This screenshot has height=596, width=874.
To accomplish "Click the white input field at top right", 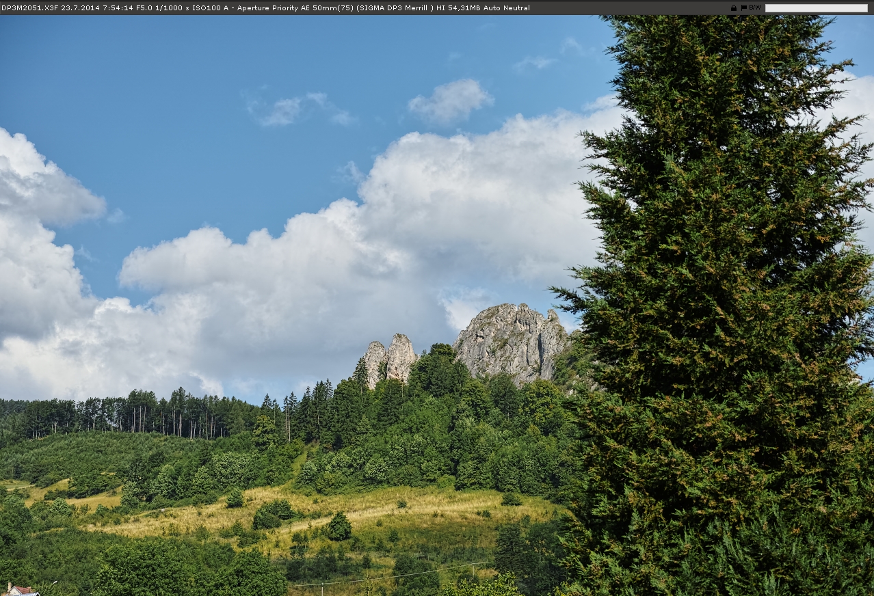I will [816, 8].
